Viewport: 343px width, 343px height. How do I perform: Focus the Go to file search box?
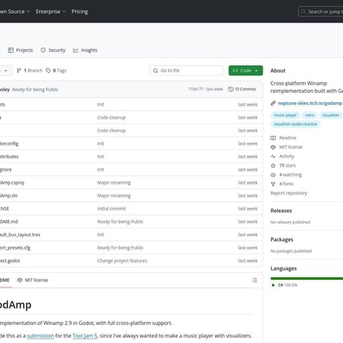[186, 70]
